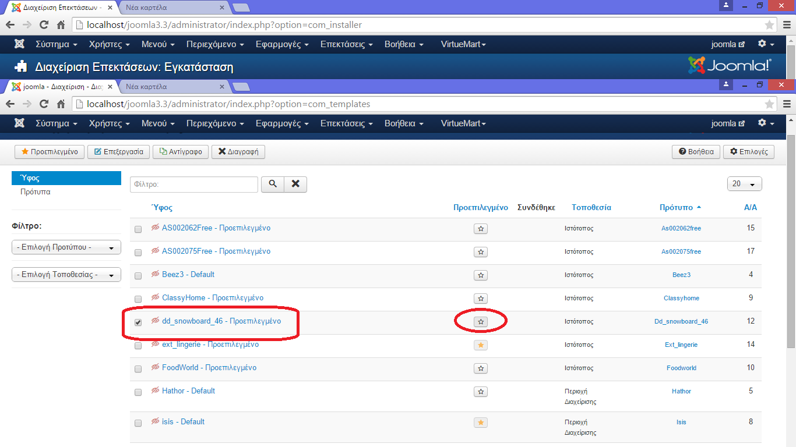Image resolution: width=796 pixels, height=447 pixels.
Task: Open the Chrome menu in templates window
Action: tap(787, 104)
